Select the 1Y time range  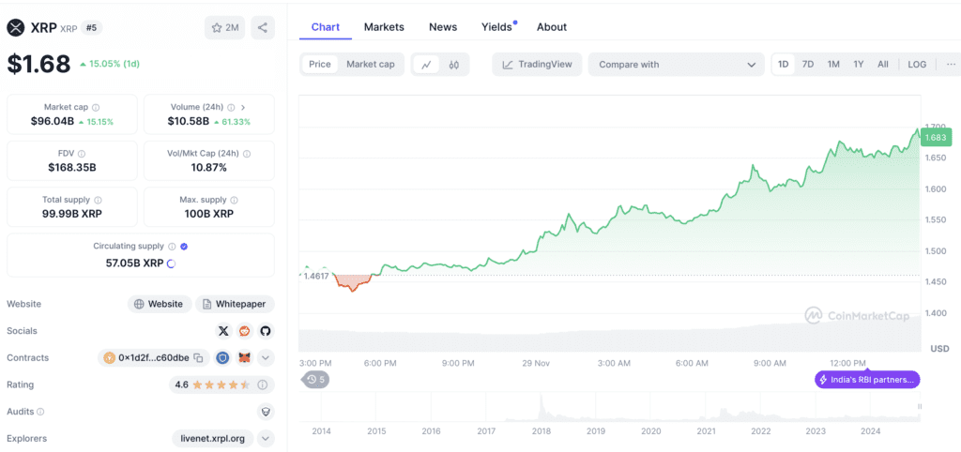[x=858, y=65]
